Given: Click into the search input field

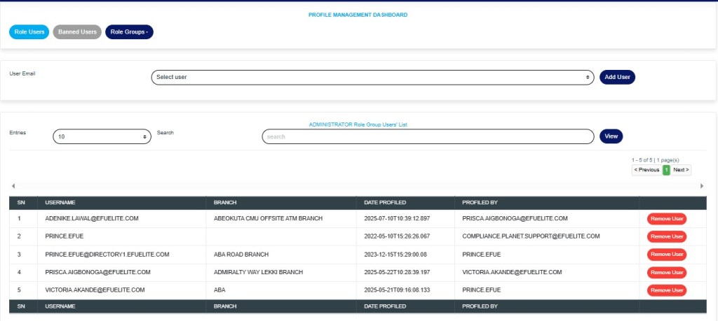Looking at the screenshot, I should click(x=428, y=136).
